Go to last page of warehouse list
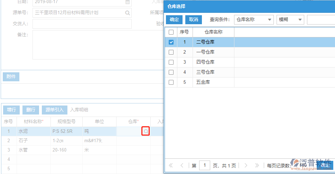The width and height of the screenshot is (335, 174). tap(257, 165)
